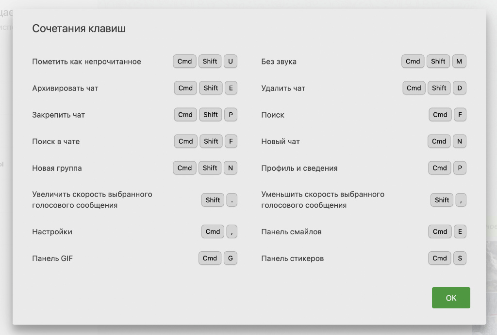Click the Панель GIF label text

pos(52,259)
